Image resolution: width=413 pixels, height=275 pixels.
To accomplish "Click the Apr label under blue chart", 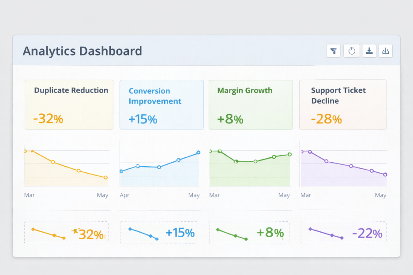I will tap(124, 195).
